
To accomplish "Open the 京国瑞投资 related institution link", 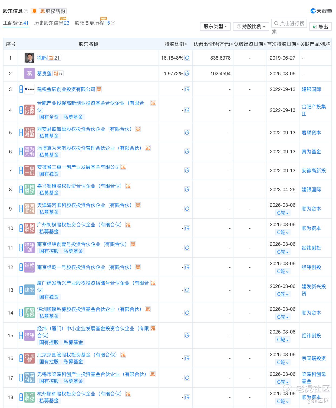I will [314, 358].
